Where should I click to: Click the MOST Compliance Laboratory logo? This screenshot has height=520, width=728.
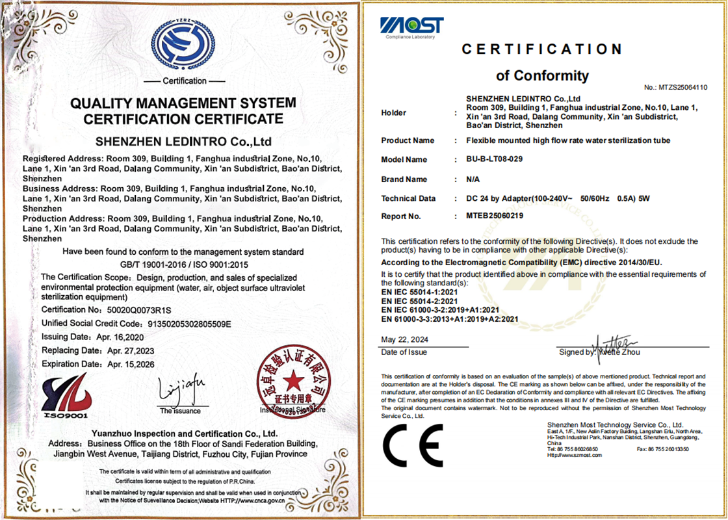point(411,26)
